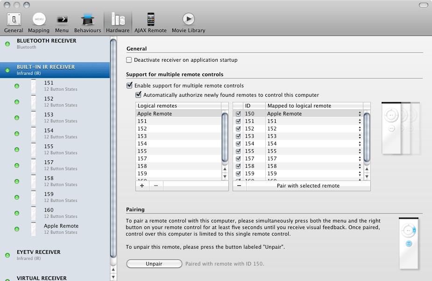Select EyeTV Receiver in the sidebar
This screenshot has height=281, width=432.
point(39,252)
